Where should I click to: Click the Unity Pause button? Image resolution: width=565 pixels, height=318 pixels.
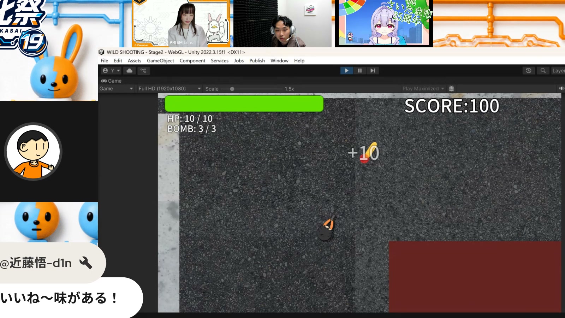359,71
